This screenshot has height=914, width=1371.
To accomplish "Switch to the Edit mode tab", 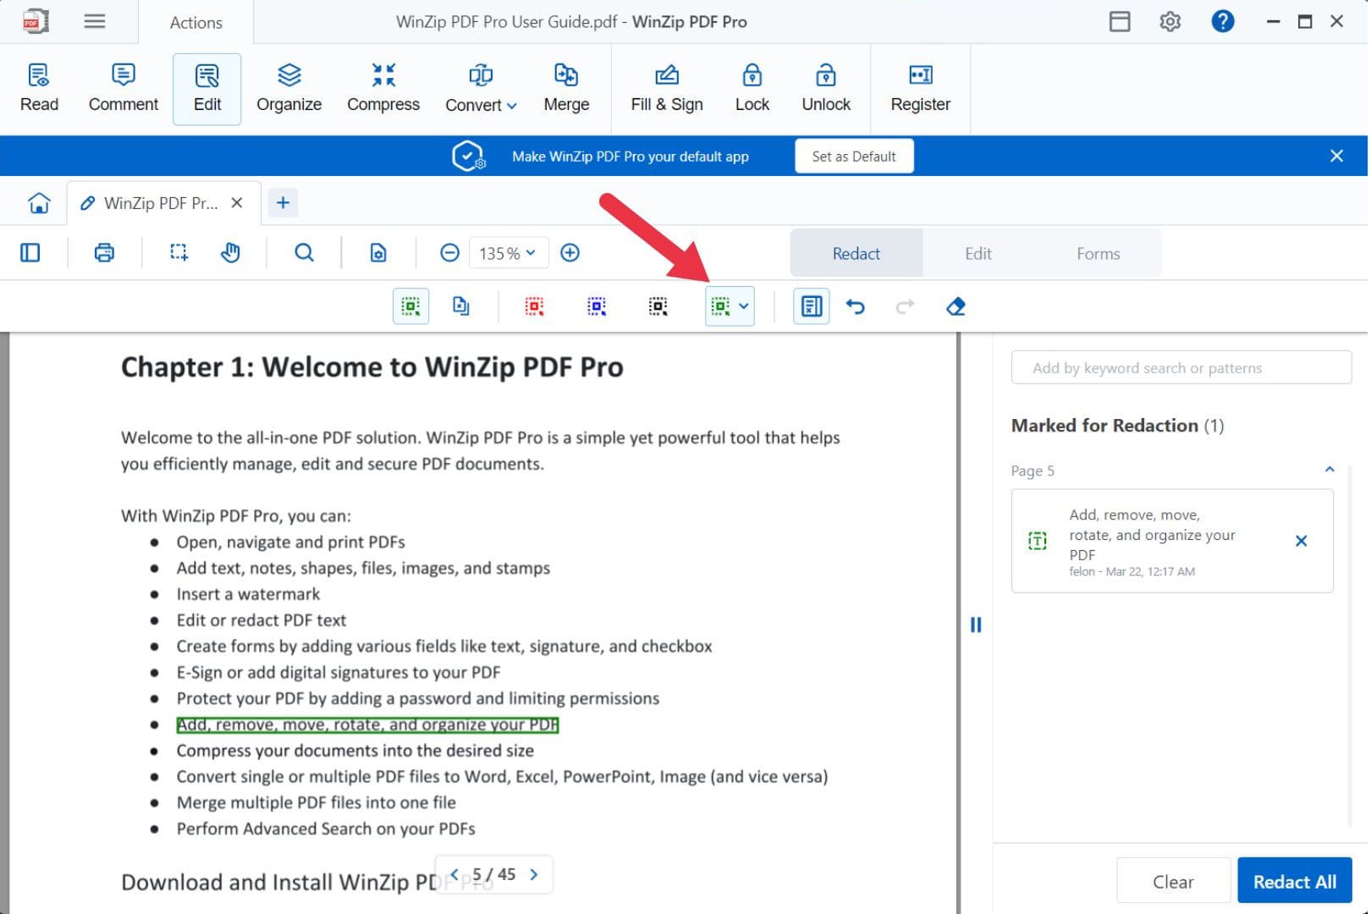I will pos(977,254).
